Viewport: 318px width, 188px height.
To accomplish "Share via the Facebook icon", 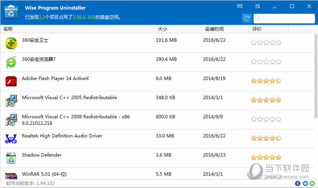I will [x=298, y=183].
